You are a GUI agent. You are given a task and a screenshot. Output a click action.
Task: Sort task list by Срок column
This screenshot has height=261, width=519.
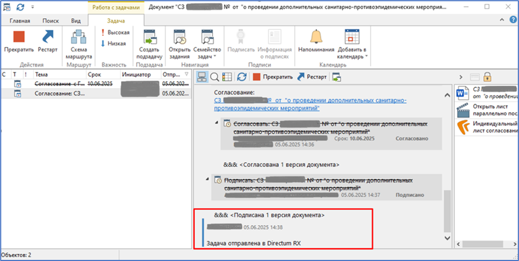tap(94, 73)
